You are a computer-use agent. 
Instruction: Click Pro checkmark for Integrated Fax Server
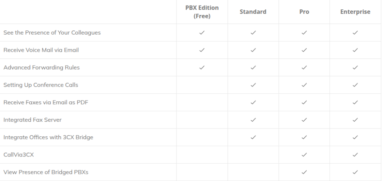tap(304, 120)
